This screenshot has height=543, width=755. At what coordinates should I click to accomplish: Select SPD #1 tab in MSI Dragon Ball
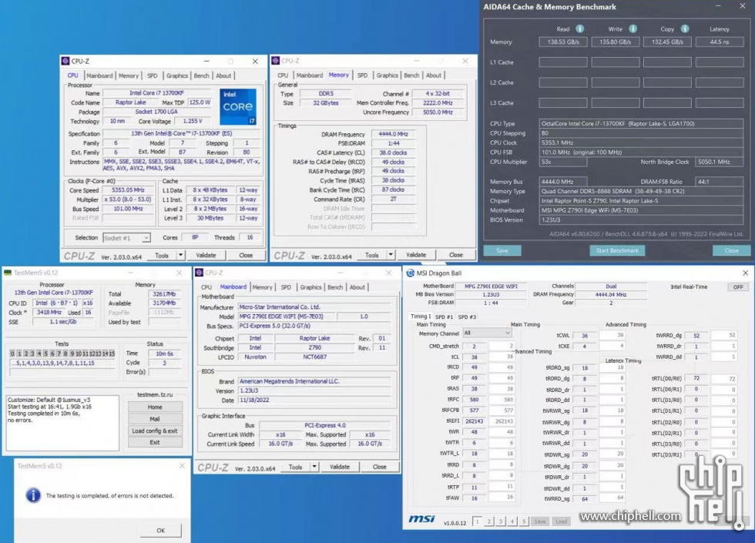[444, 317]
